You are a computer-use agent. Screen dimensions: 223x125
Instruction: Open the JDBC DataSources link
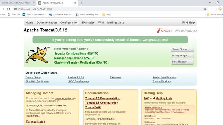click(x=78, y=81)
